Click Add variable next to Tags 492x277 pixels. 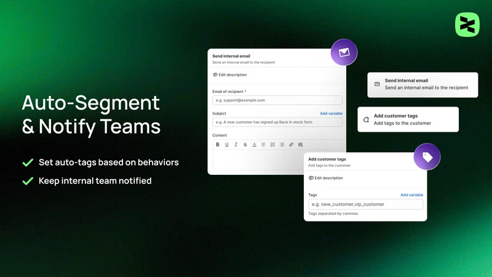click(411, 195)
